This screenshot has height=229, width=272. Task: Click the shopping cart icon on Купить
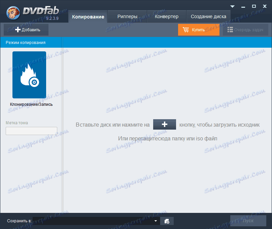click(186, 30)
